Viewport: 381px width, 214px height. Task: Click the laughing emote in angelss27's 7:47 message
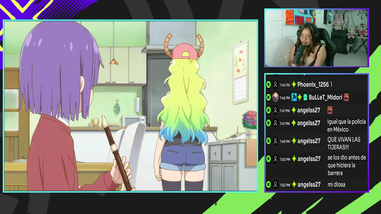point(330,110)
